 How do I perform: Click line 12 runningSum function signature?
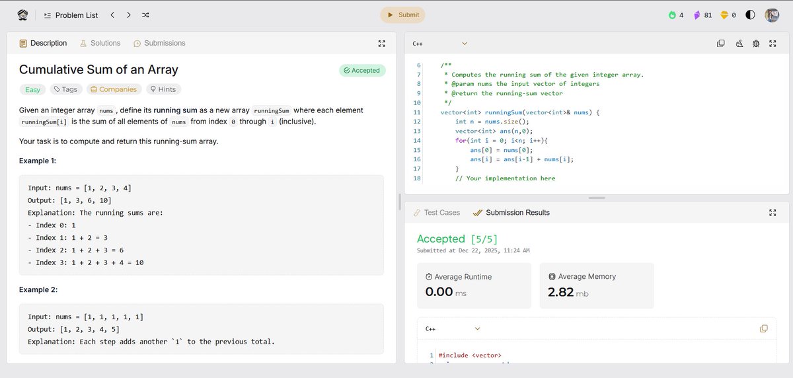click(x=519, y=112)
